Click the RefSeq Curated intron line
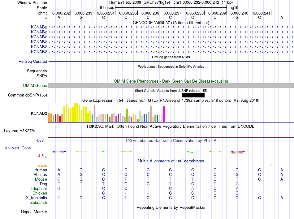The image size is (294, 219). pyautogui.click(x=171, y=61)
